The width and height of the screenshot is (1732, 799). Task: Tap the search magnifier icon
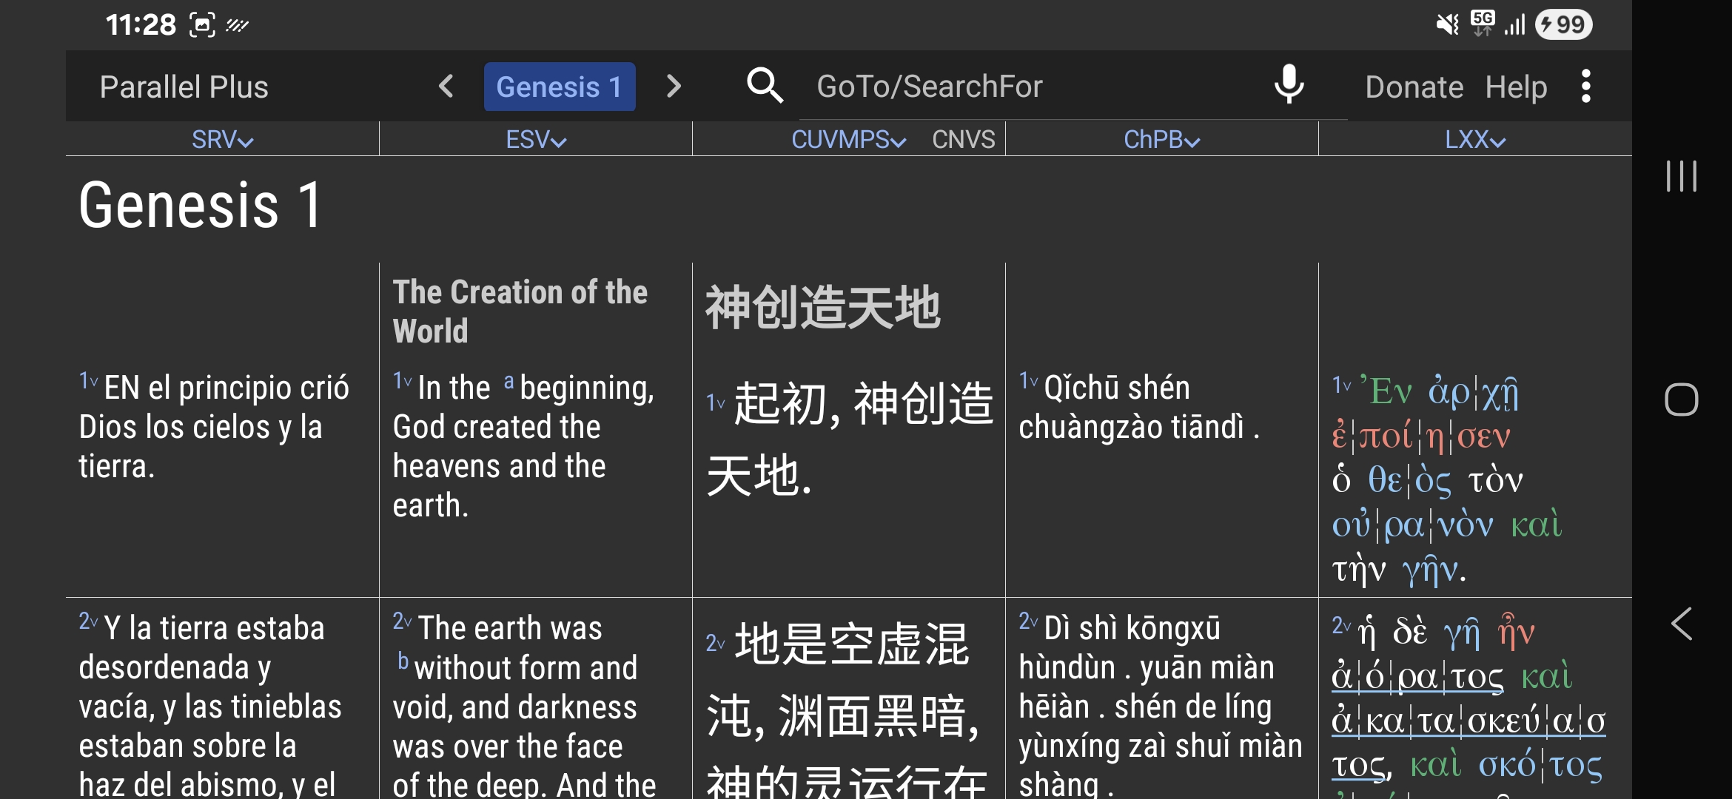click(x=765, y=87)
